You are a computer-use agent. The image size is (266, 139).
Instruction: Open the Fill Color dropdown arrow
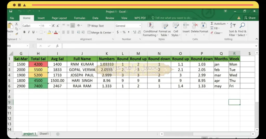(x=52, y=32)
